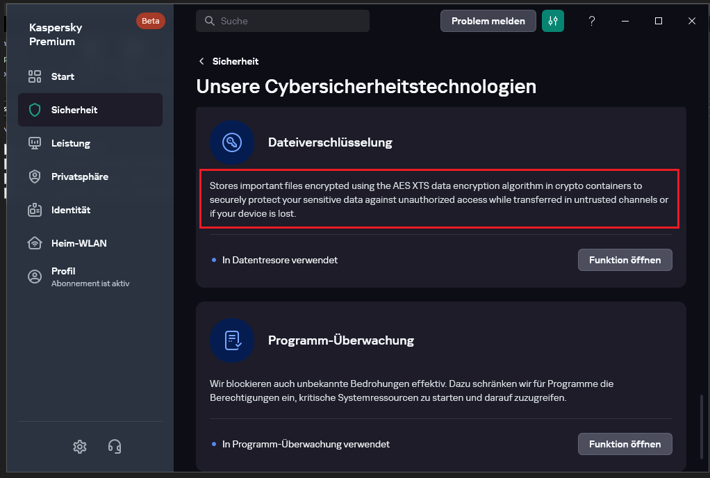Select the Heim-WLAN menu entry
Screen dimensions: 710x478
point(79,243)
